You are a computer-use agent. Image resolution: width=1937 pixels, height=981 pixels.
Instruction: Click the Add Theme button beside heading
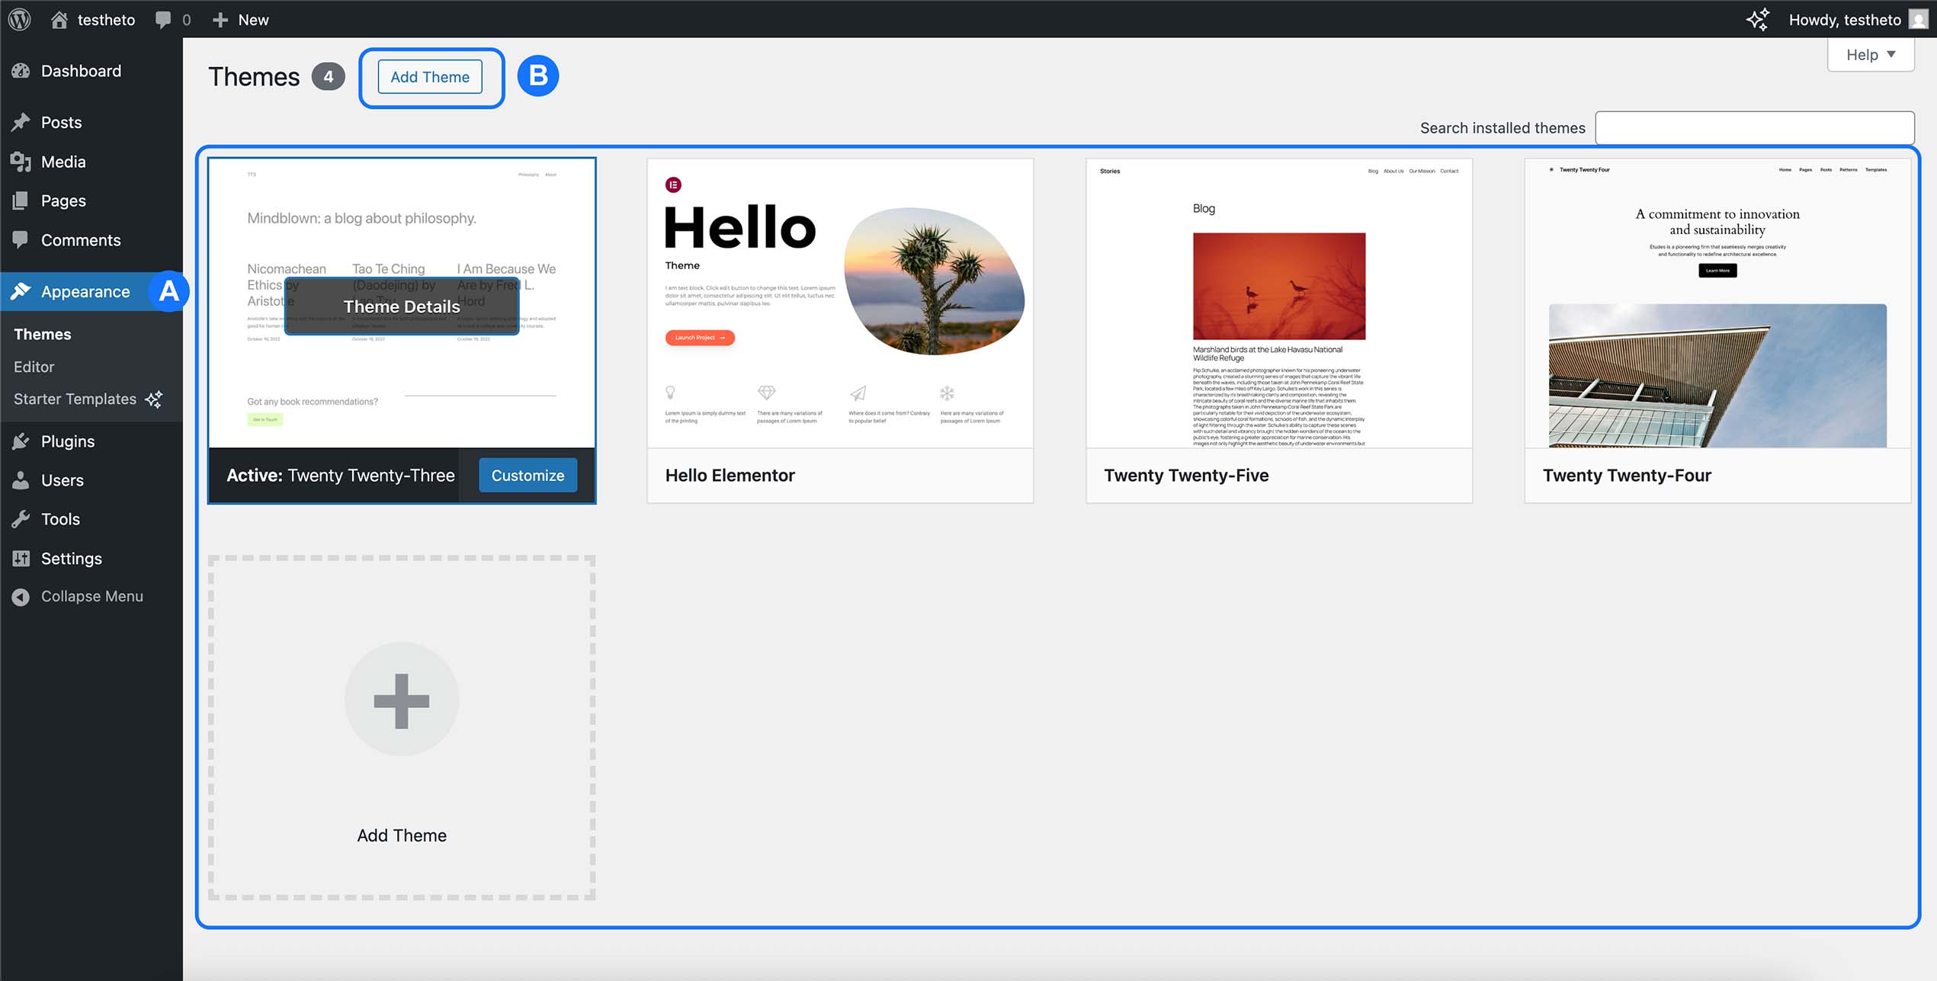[x=430, y=77]
